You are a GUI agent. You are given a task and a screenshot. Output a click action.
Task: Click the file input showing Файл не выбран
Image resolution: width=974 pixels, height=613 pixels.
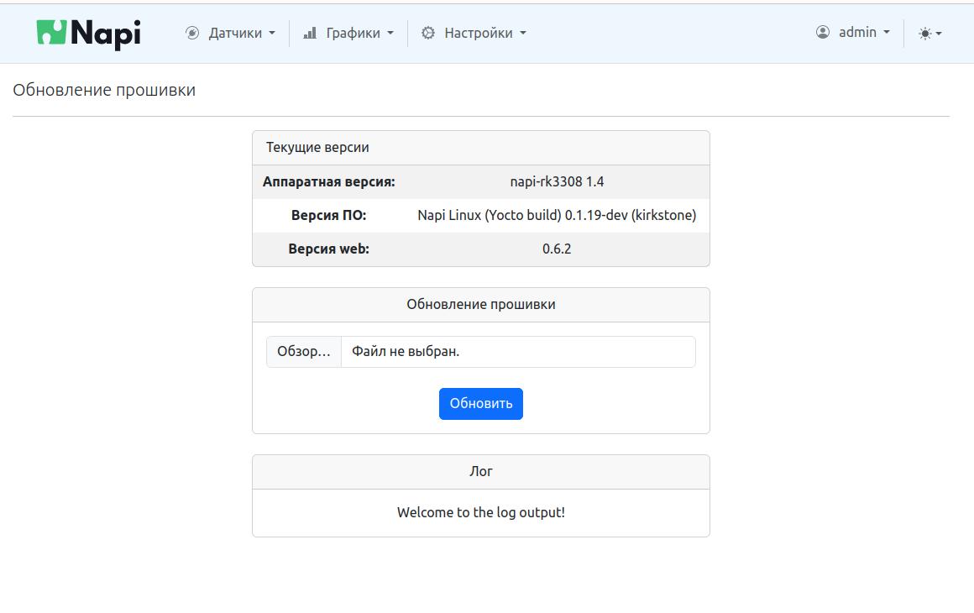coord(518,351)
